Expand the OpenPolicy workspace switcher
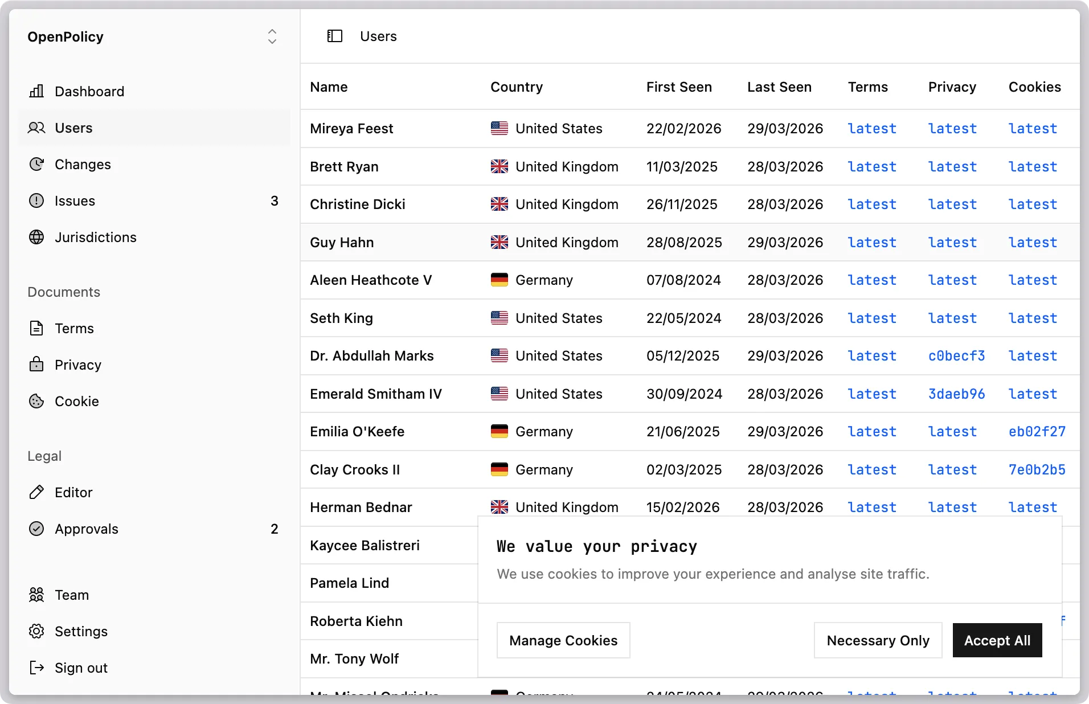Screen dimensions: 1089x704 point(272,36)
